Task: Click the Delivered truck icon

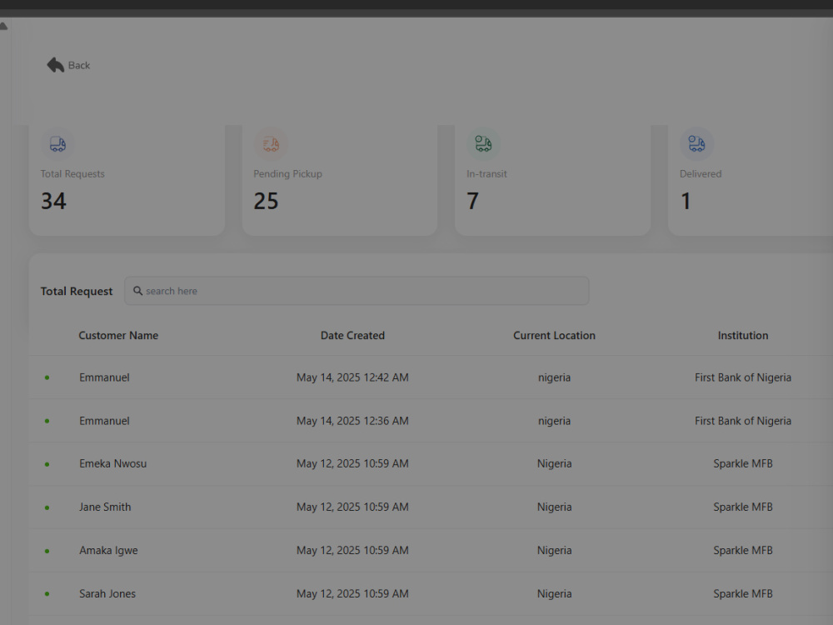Action: coord(696,143)
